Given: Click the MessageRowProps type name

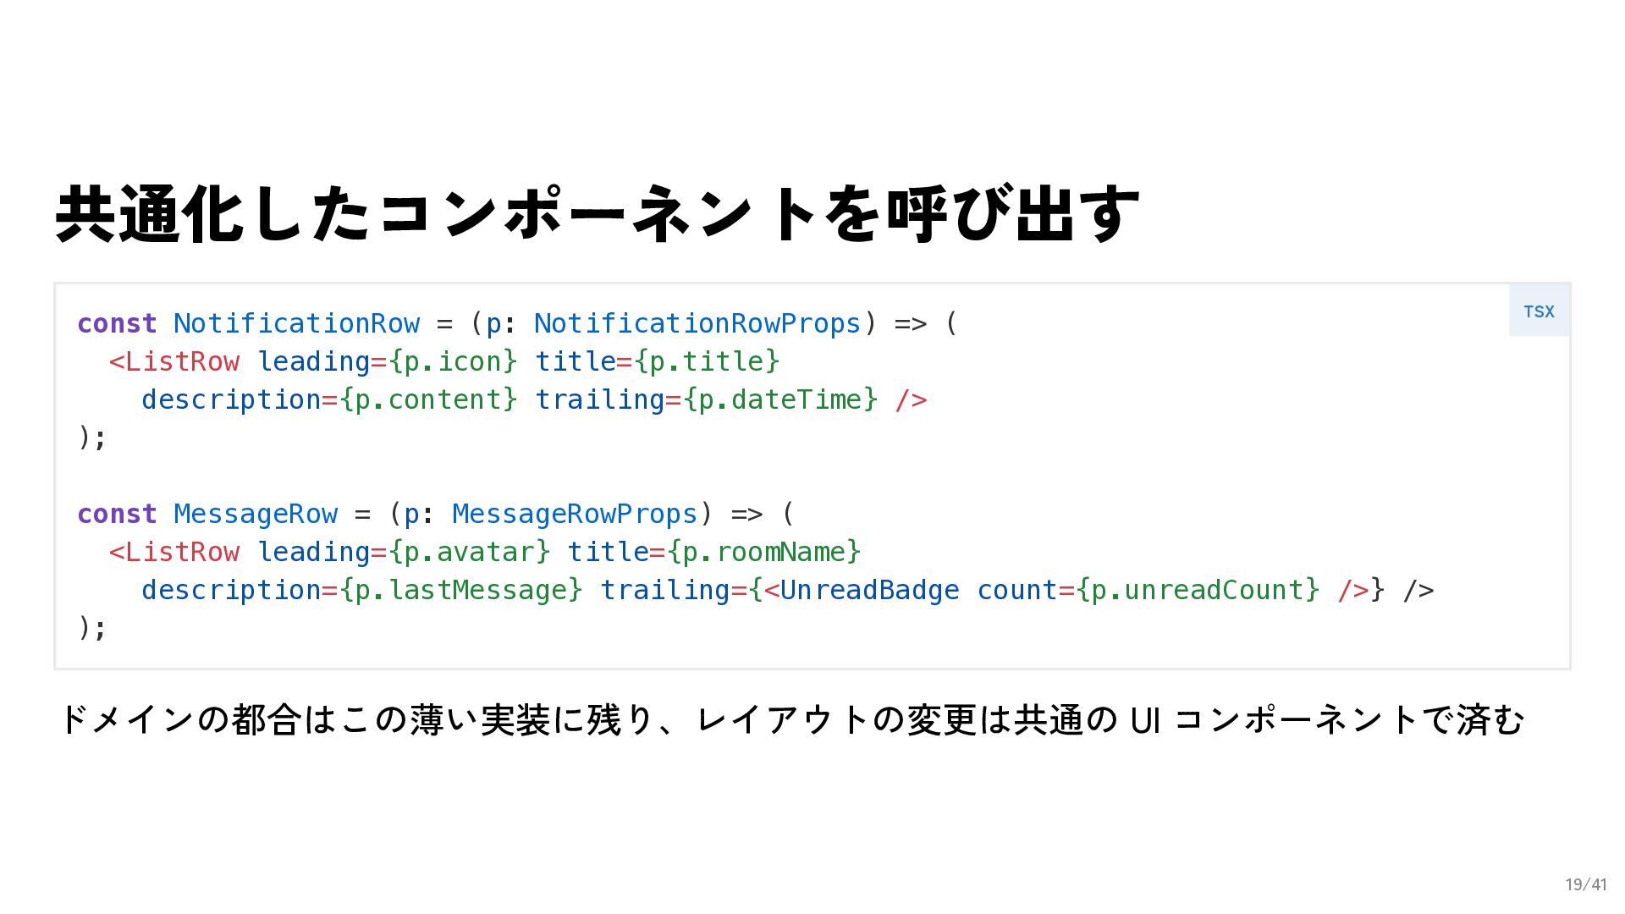Looking at the screenshot, I should [x=575, y=514].
